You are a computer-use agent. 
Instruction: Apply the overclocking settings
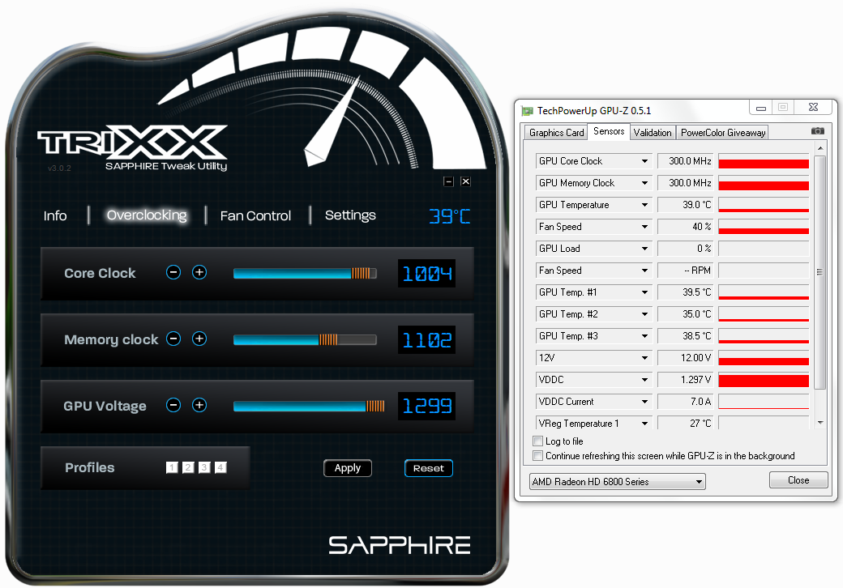pyautogui.click(x=347, y=468)
